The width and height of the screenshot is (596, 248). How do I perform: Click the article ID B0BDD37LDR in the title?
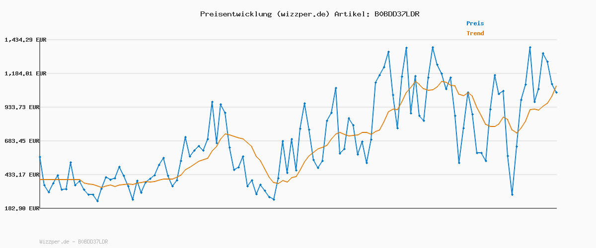[x=396, y=14]
